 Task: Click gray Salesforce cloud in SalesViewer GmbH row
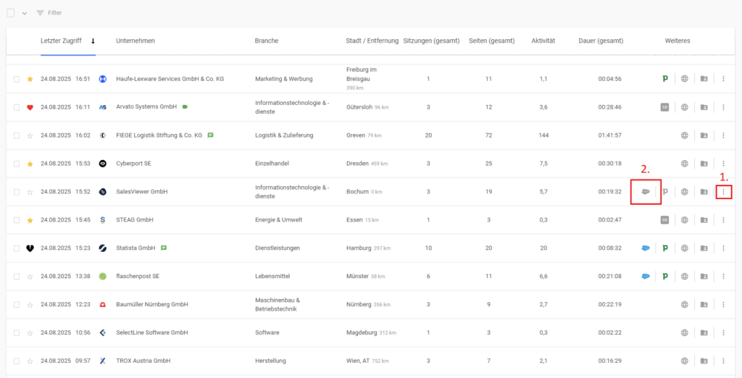(646, 192)
